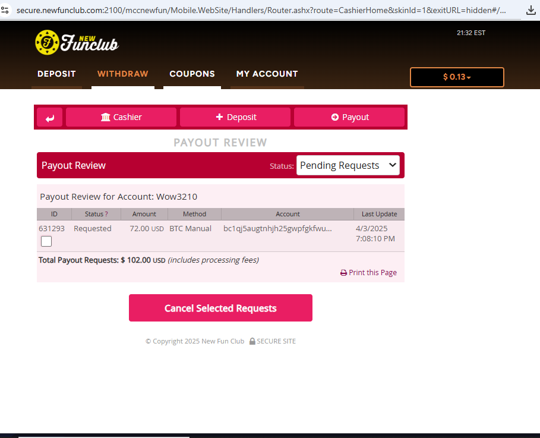Click the back arrow button in cashier bar
The height and width of the screenshot is (438, 540).
click(x=49, y=117)
